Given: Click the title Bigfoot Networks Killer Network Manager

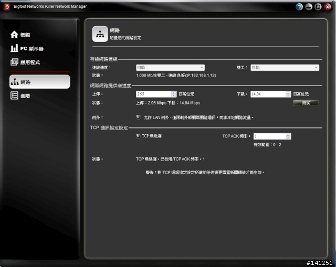Looking at the screenshot, I should [50, 6].
